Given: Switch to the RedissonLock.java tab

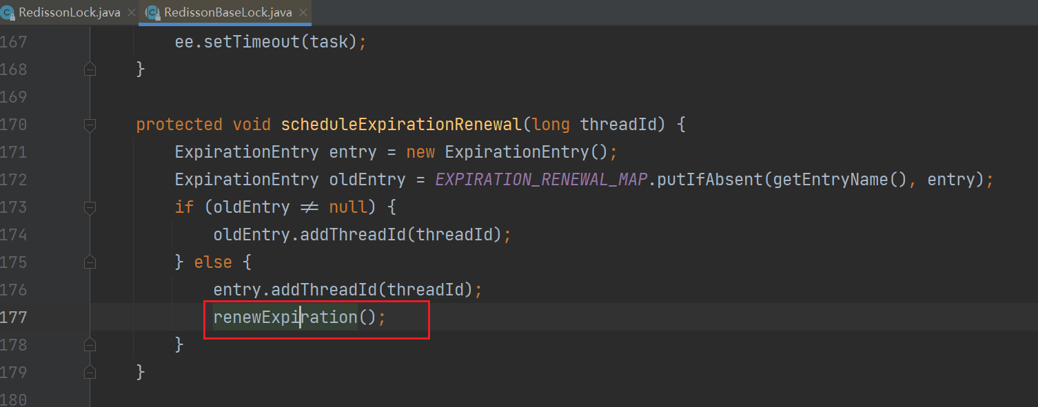Looking at the screenshot, I should (69, 13).
